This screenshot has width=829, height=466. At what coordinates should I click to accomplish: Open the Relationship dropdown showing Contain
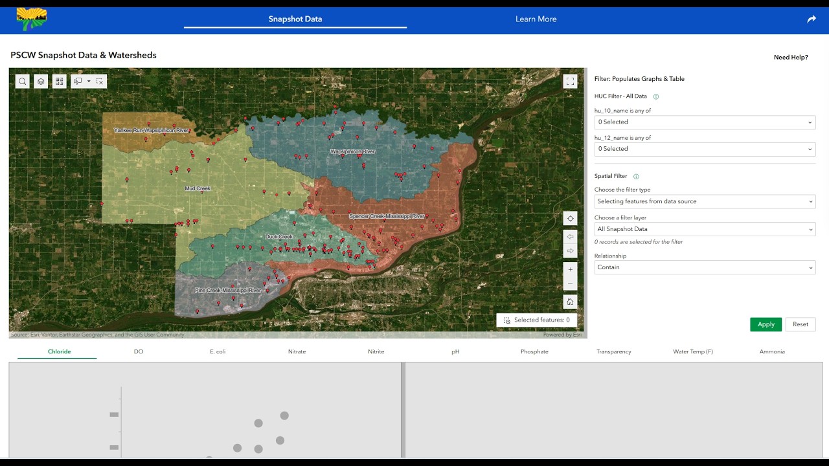click(x=705, y=267)
